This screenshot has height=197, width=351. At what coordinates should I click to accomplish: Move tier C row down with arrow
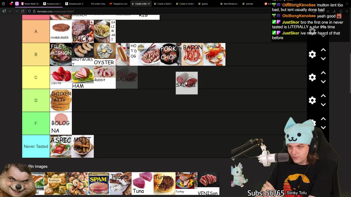coord(323,82)
